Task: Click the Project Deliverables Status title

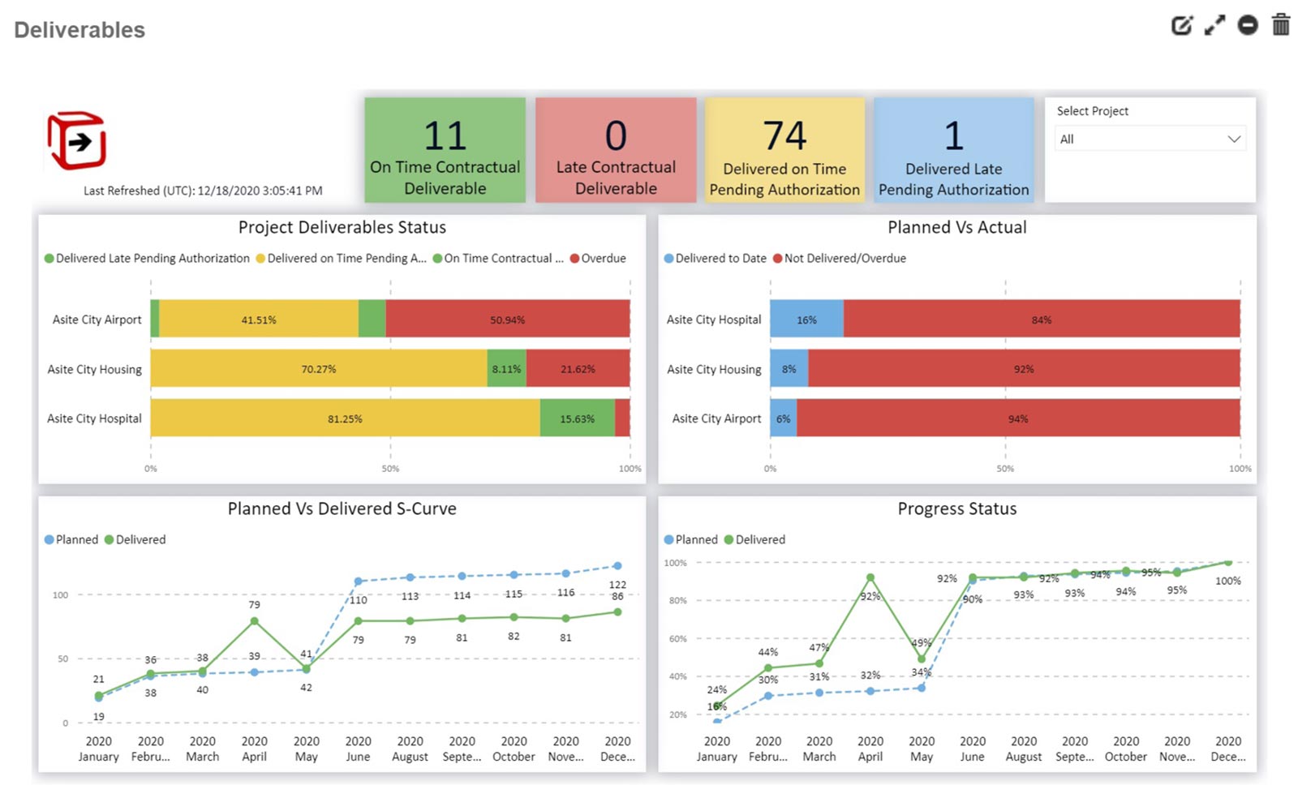Action: (342, 227)
